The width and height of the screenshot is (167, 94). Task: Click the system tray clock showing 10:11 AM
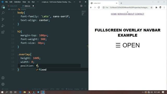click(157, 92)
